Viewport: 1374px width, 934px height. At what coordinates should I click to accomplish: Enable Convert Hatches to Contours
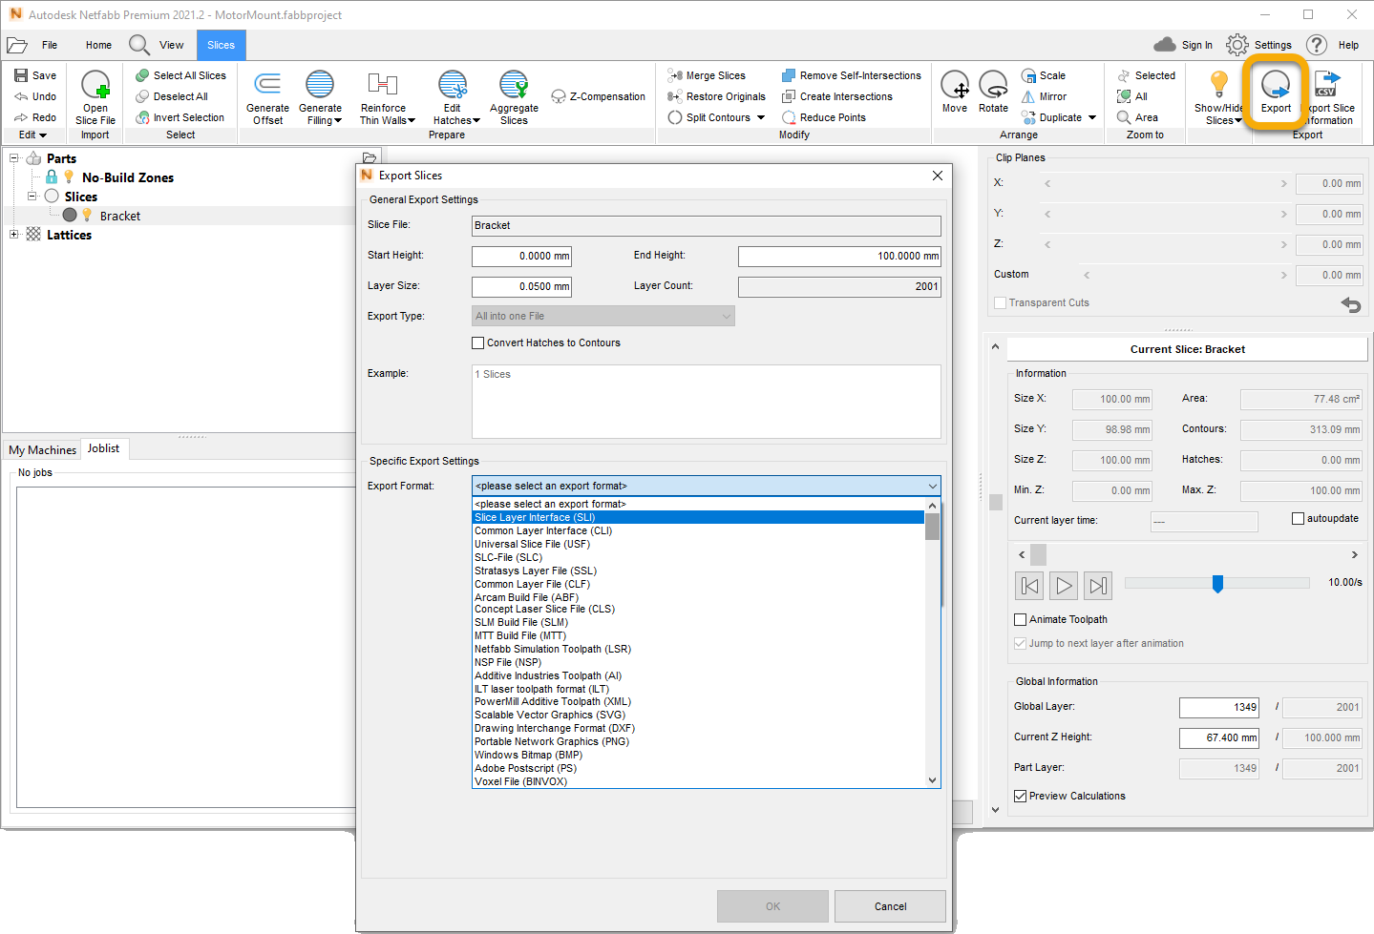tap(478, 342)
